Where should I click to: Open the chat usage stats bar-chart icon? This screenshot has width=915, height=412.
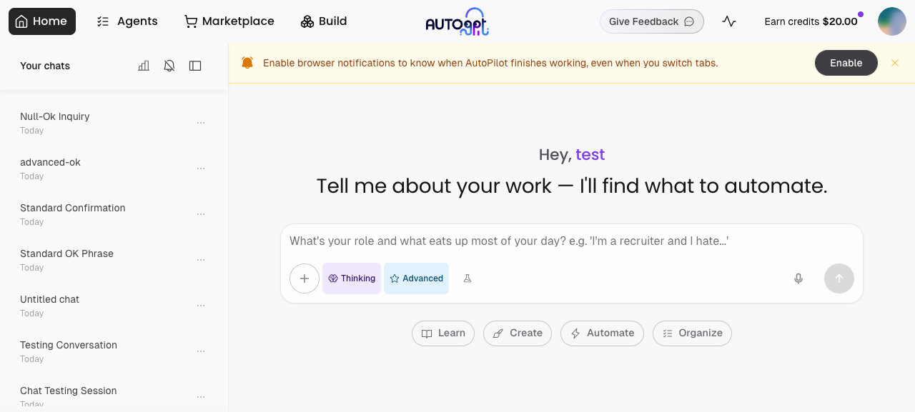click(x=144, y=66)
